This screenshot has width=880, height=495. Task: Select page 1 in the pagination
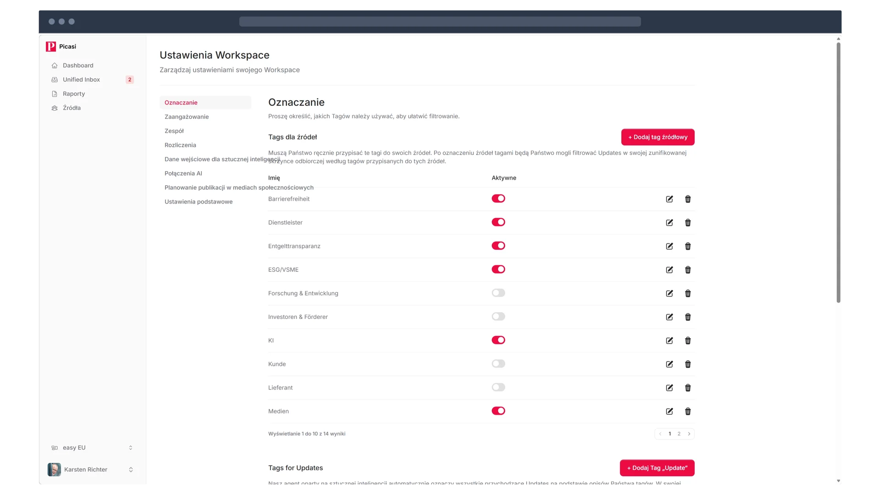(x=670, y=434)
